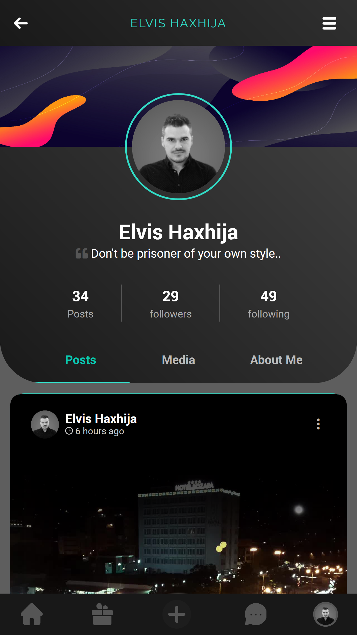Open the hamburger menu
This screenshot has width=357, height=635.
(329, 23)
